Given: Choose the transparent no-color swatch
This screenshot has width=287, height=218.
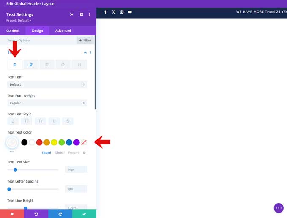Looking at the screenshot, I should click(84, 142).
